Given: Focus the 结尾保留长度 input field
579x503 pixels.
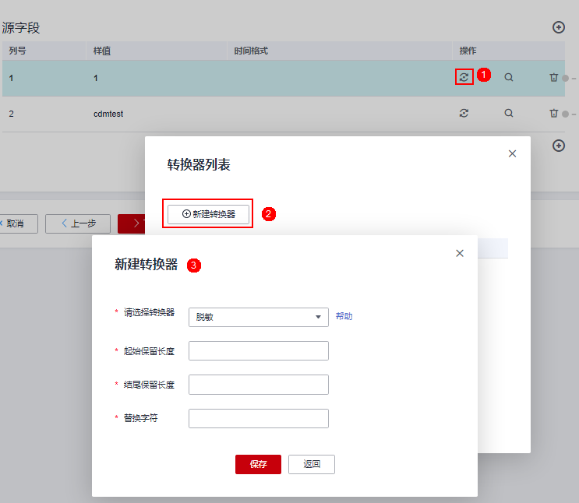Looking at the screenshot, I should click(x=259, y=385).
